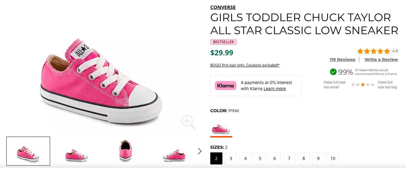Open the Converse brand link
Screen dimensions: 406x169
pyautogui.click(x=223, y=7)
